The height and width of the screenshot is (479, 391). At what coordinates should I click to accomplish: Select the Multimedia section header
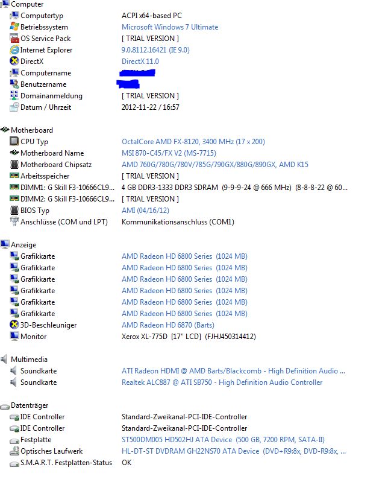[30, 360]
